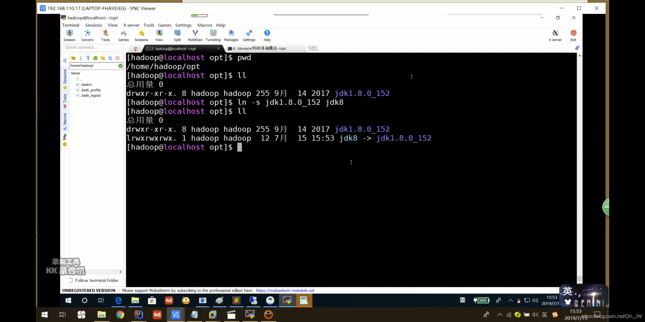Click the SFTP green refresh icon
This screenshot has height=322, width=645.
point(96,58)
